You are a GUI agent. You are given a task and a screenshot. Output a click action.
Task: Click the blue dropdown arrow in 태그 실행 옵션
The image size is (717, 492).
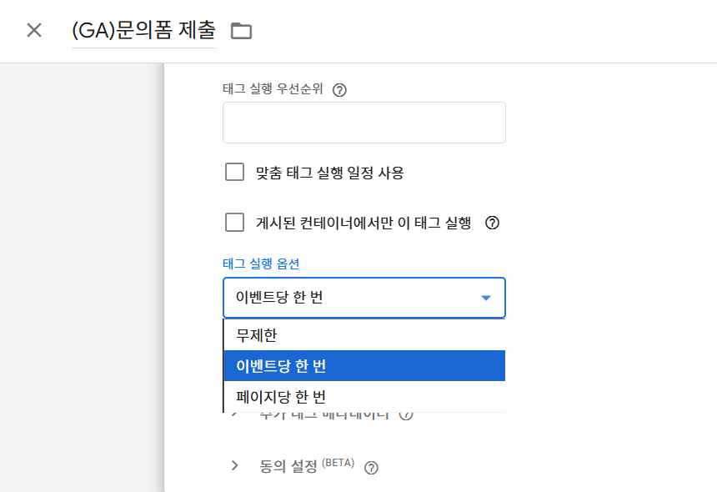486,298
